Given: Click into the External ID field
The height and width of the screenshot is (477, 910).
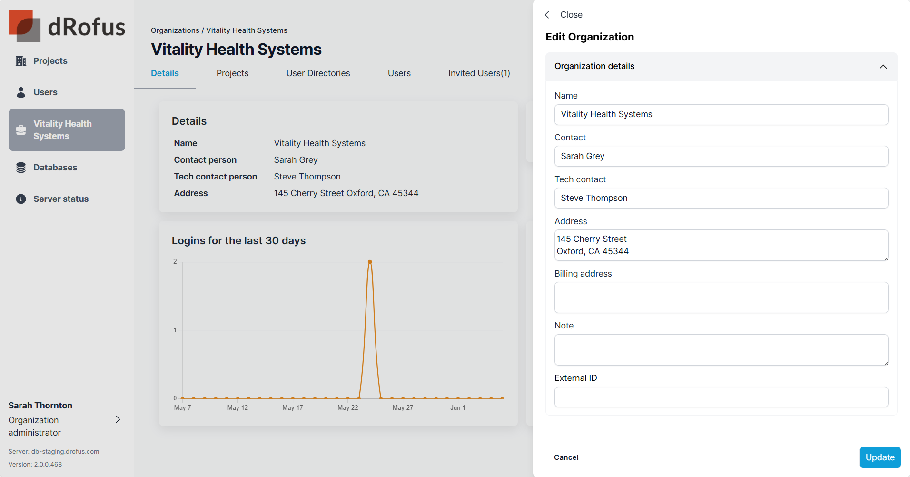Looking at the screenshot, I should click(721, 397).
